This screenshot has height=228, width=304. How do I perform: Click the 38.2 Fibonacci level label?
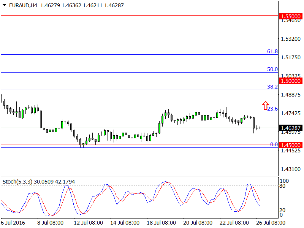click(272, 87)
